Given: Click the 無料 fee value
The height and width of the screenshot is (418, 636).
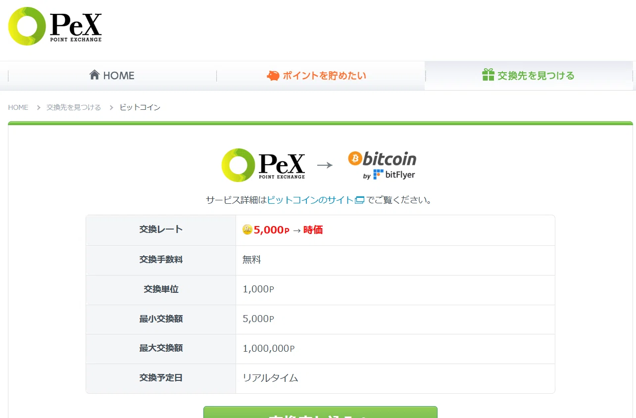Looking at the screenshot, I should click(252, 260).
